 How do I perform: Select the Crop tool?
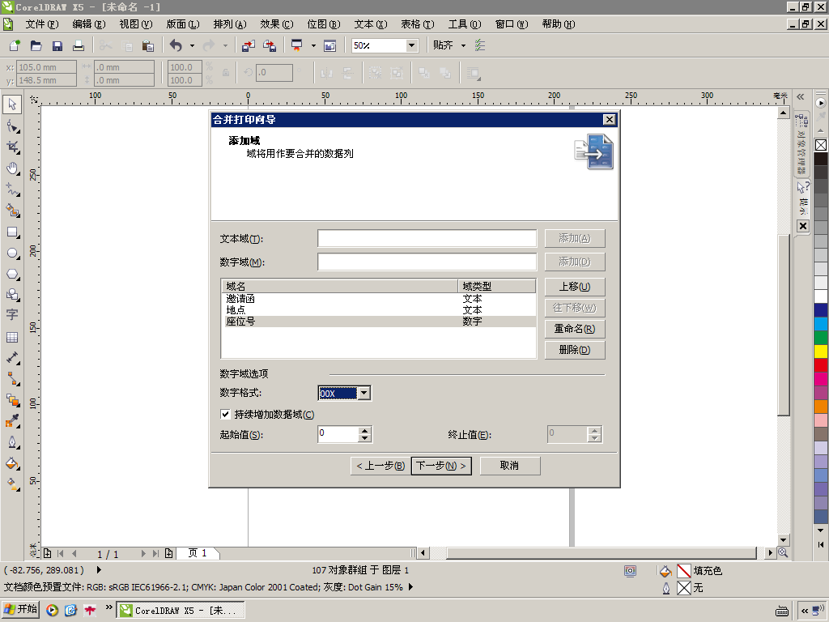(x=12, y=147)
